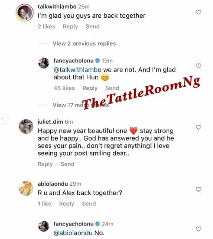Image resolution: width=213 pixels, height=239 pixels.
Task: Open juliet.dim's profile avatar
Action: (26, 126)
